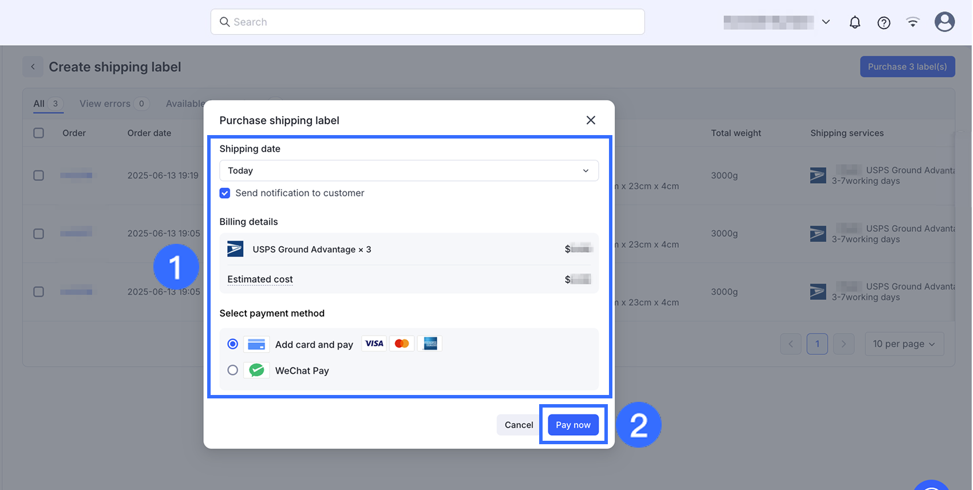The image size is (973, 490).
Task: Click the Cancel button
Action: click(519, 425)
